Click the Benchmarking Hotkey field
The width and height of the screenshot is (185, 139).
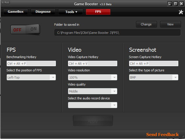[31, 64]
